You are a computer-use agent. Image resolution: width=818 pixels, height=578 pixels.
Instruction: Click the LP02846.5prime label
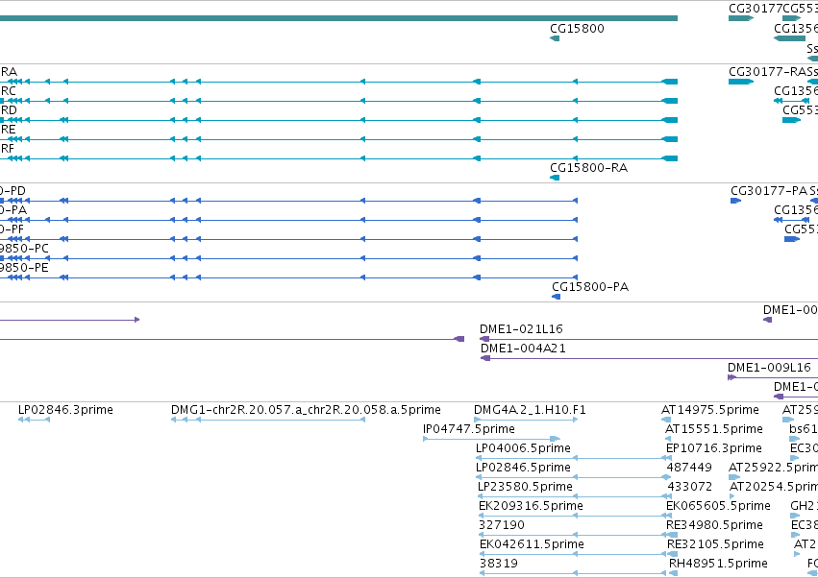[x=523, y=468]
